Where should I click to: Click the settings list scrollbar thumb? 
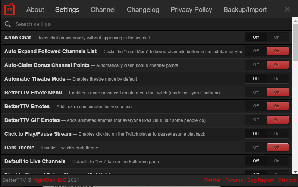pos(295,42)
